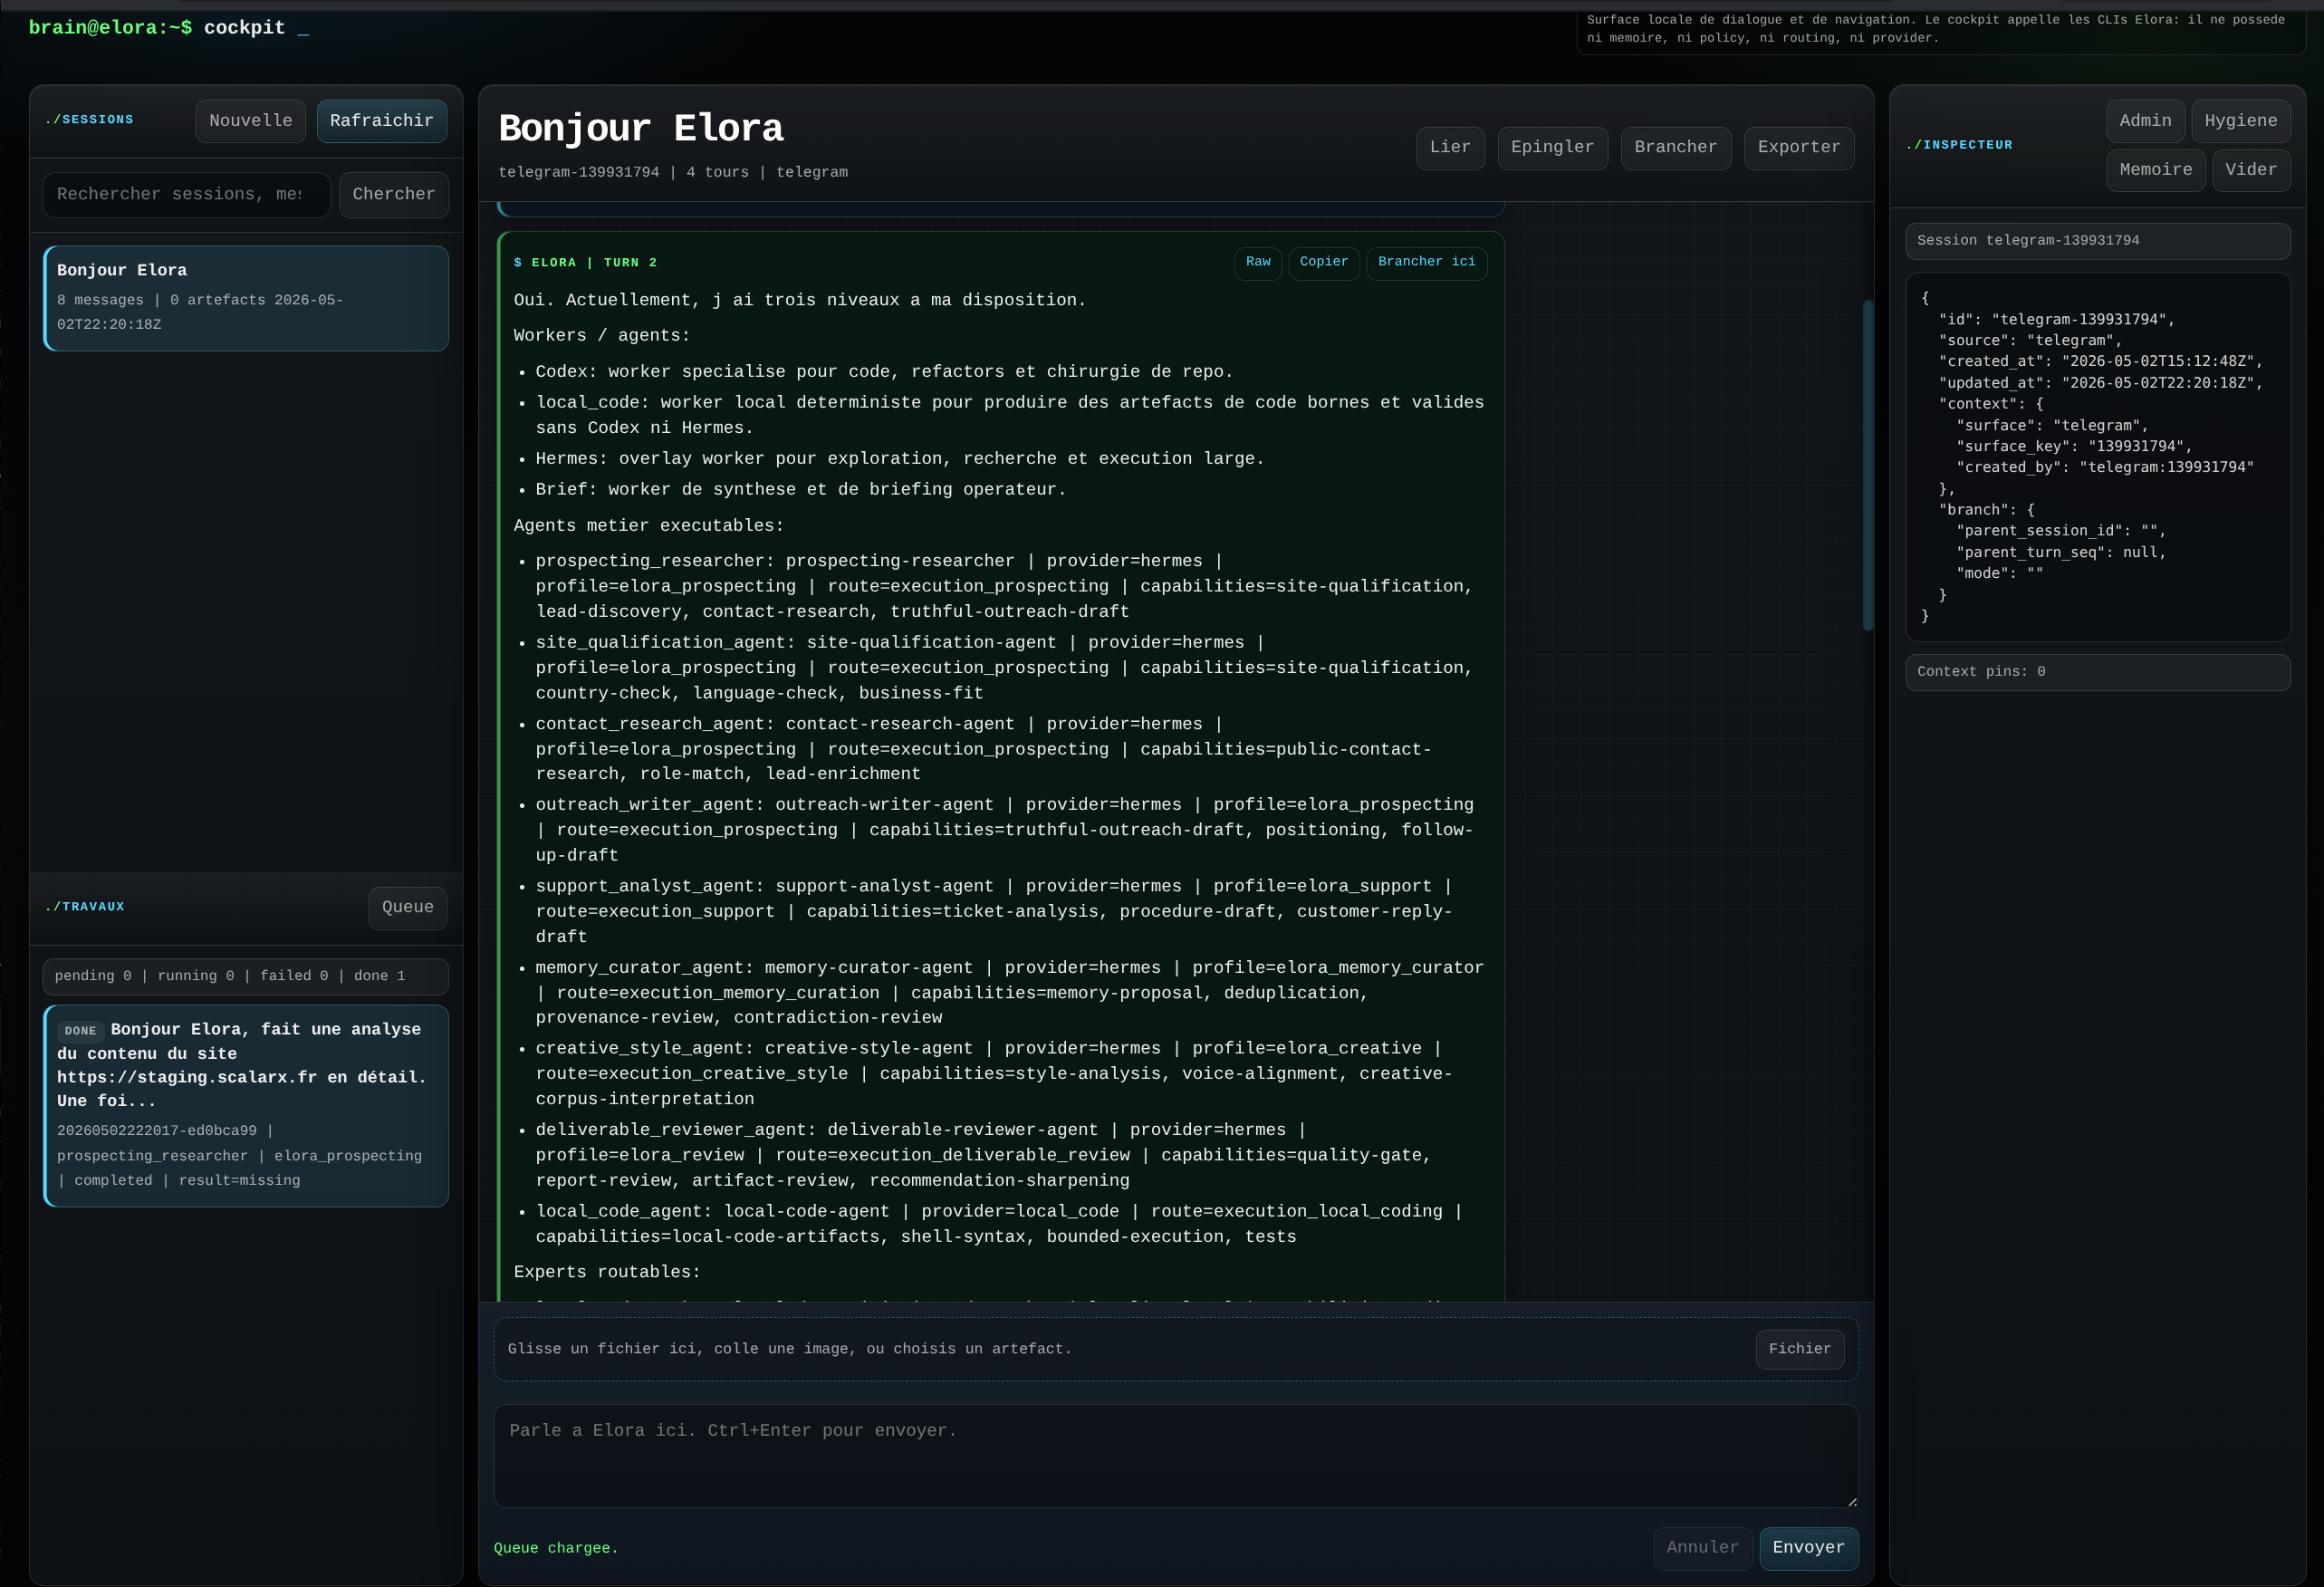Click the Hygiene button

(2241, 121)
